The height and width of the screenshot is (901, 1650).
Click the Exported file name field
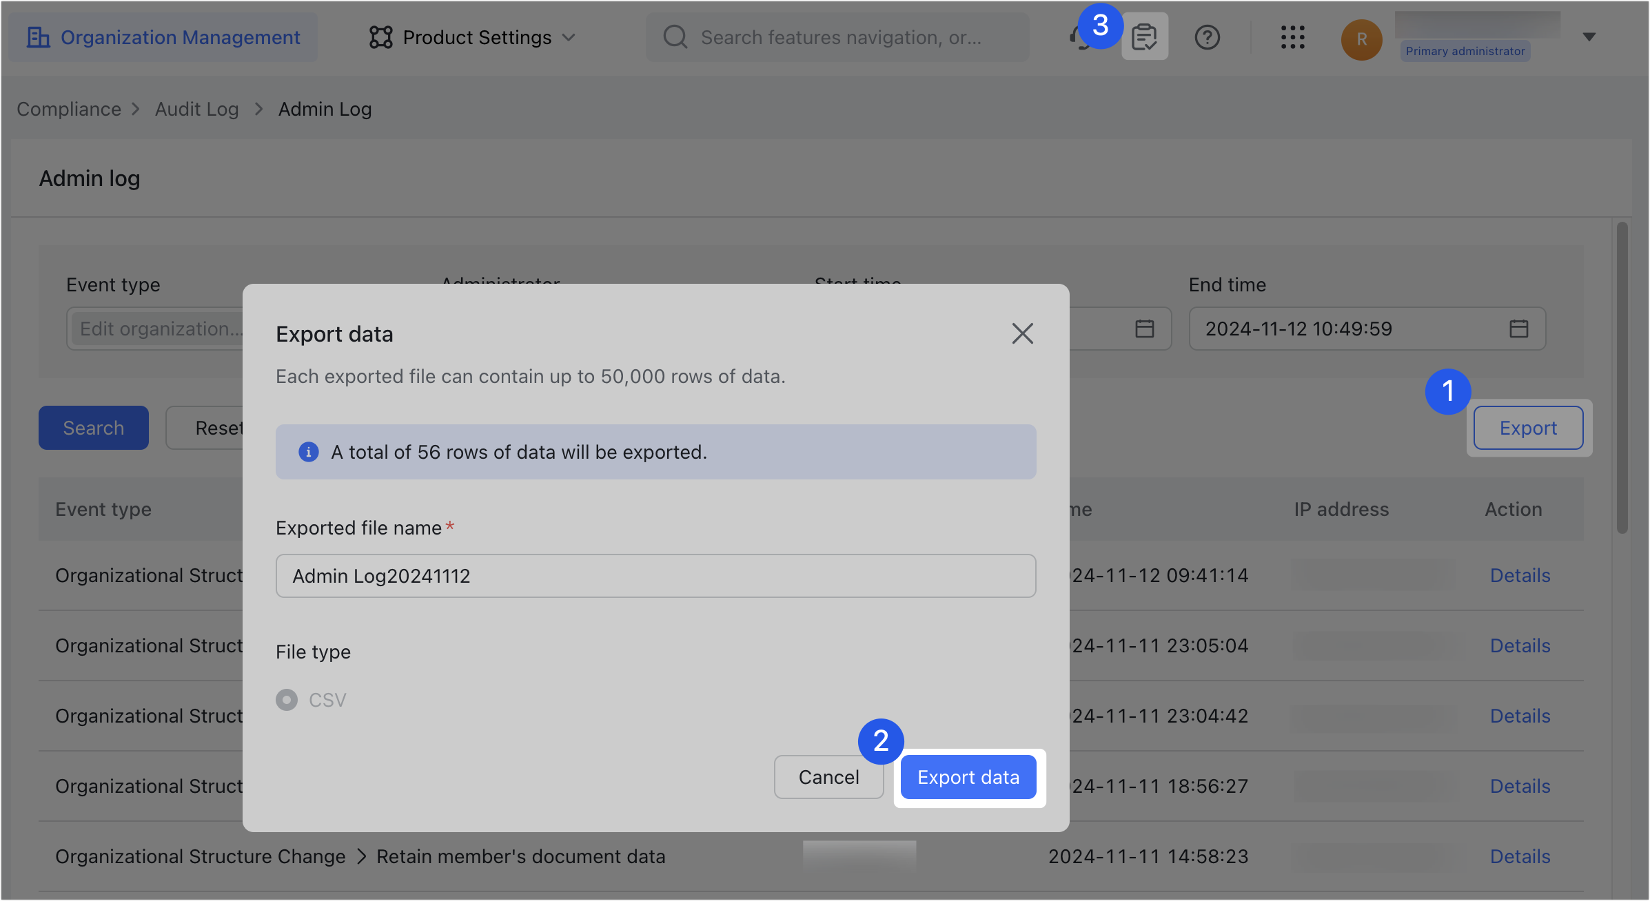pos(655,576)
